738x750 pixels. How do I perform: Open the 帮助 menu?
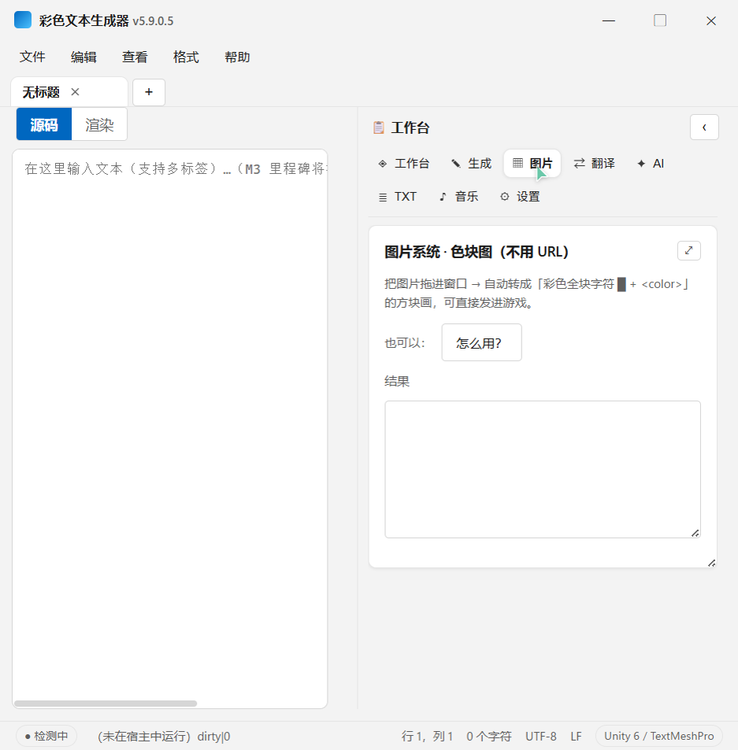click(237, 57)
